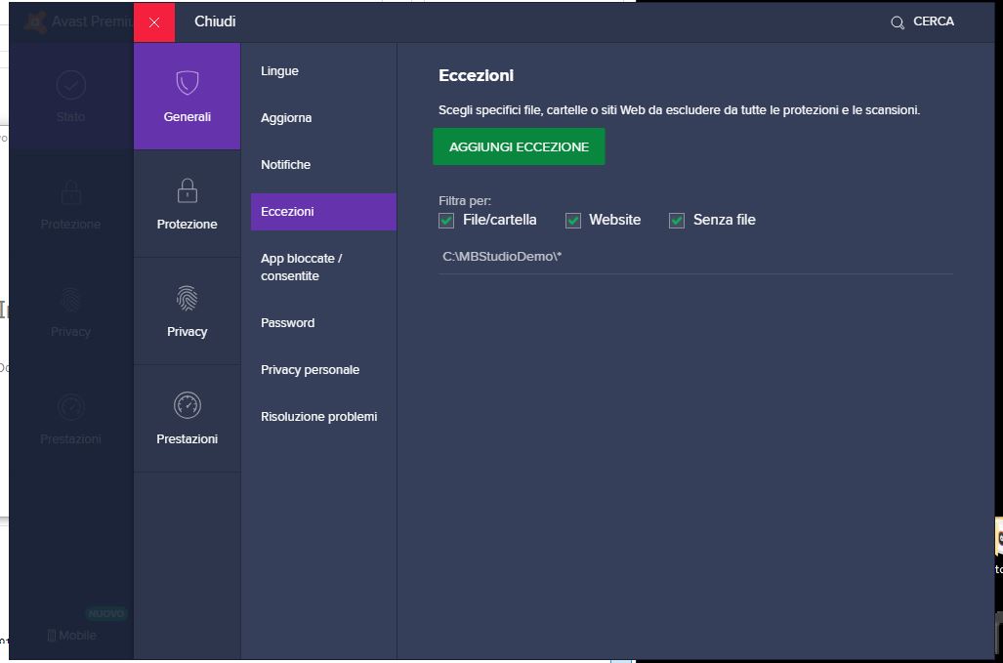Disable the Senza file filter checkbox

click(677, 221)
